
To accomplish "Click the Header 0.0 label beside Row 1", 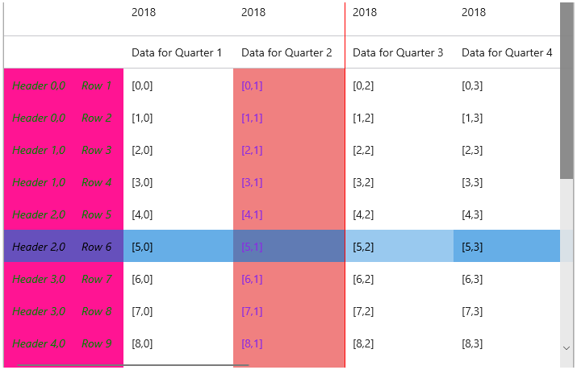I will (x=39, y=85).
